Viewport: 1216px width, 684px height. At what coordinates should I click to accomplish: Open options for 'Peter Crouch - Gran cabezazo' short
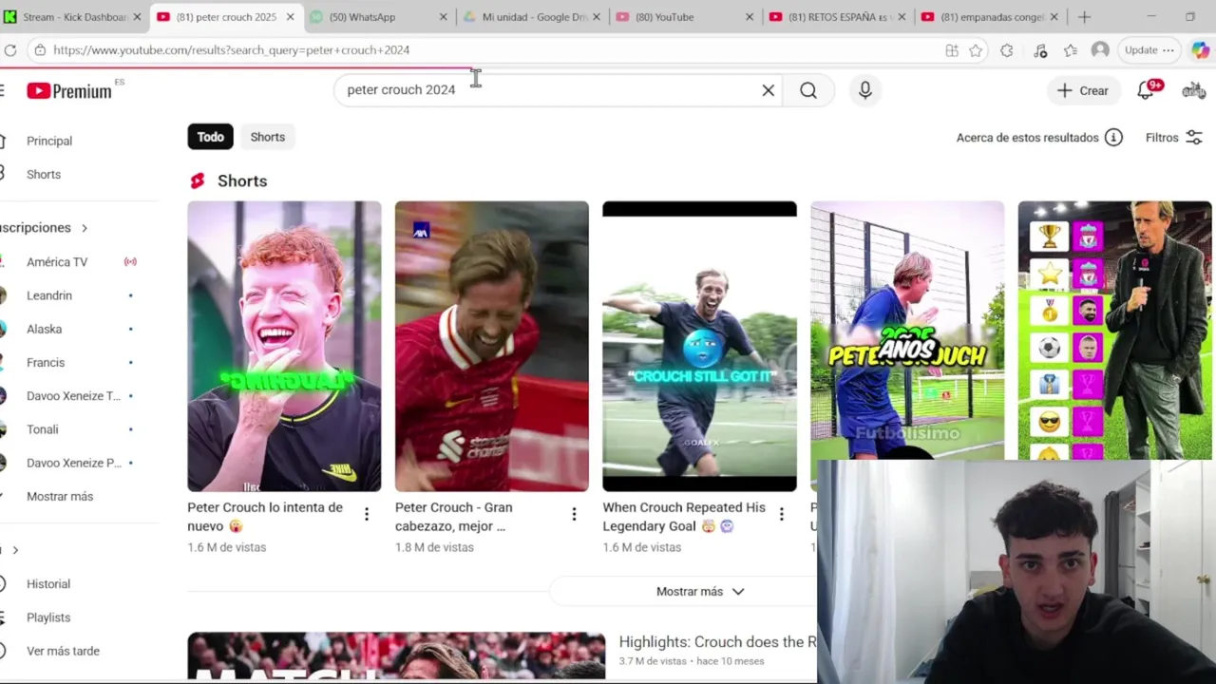[574, 515]
